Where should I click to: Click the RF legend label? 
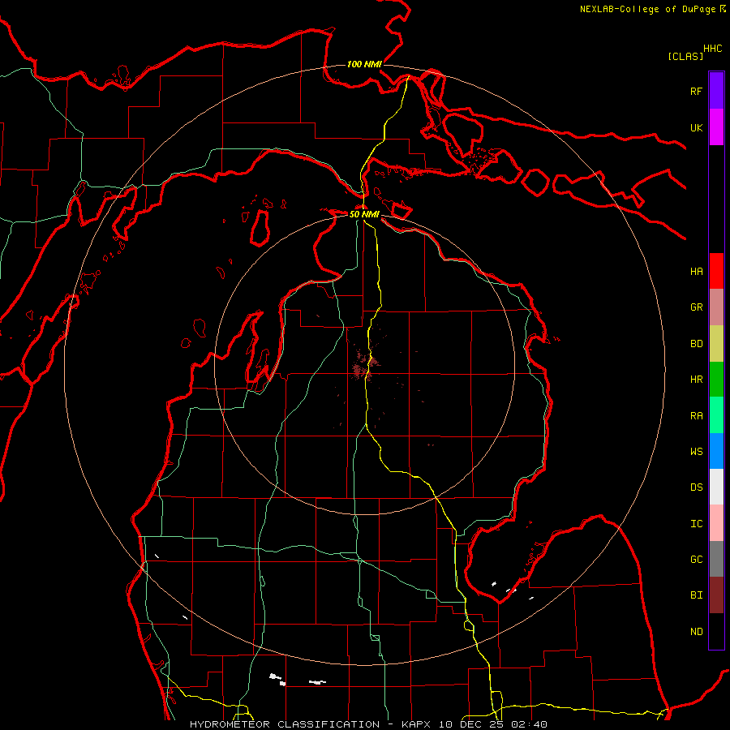coord(696,91)
